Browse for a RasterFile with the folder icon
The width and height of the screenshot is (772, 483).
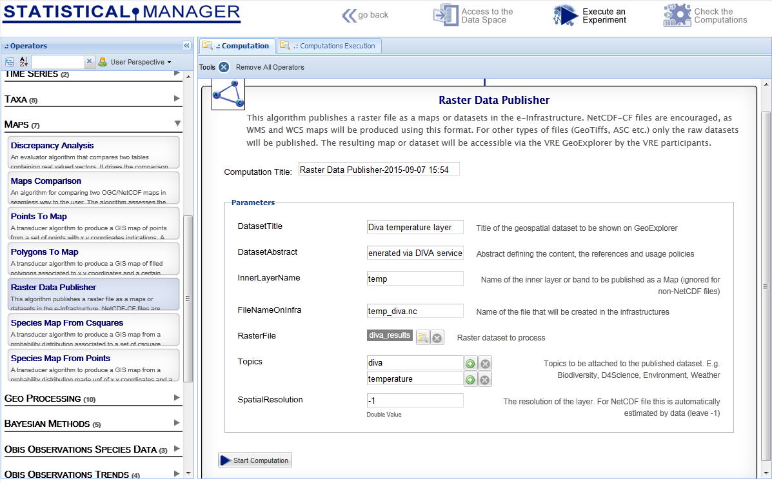pyautogui.click(x=422, y=337)
